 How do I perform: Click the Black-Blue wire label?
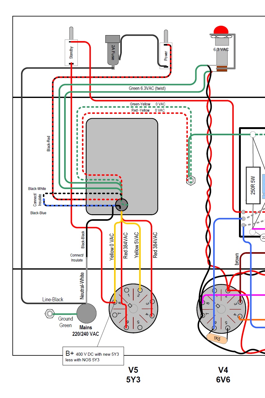38,213
